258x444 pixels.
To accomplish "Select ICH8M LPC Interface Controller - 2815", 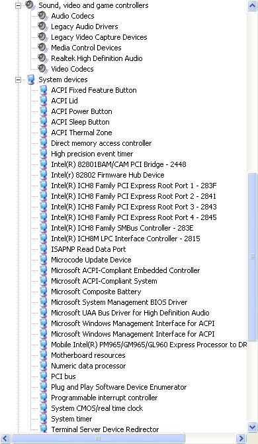I will click(x=126, y=239).
